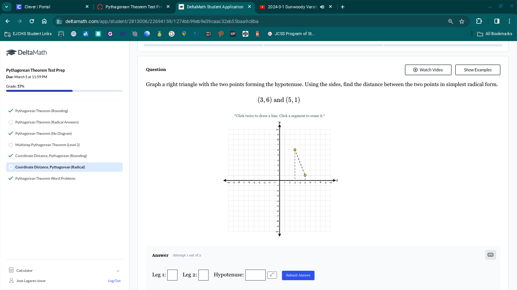Click the Watch Video button
This screenshot has height=290, width=517.
[428, 70]
